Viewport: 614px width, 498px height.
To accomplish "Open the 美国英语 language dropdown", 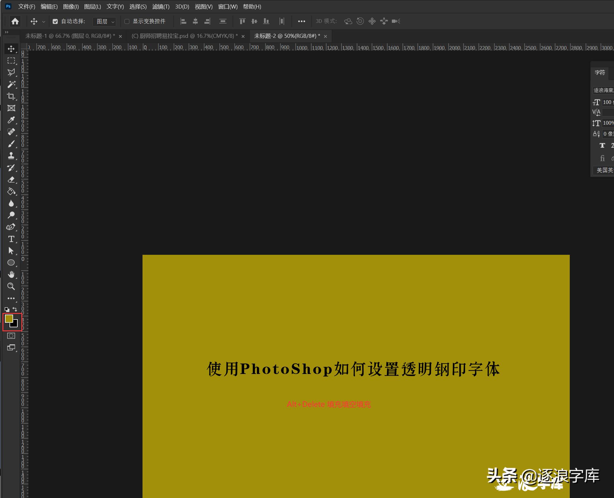I will pos(603,170).
